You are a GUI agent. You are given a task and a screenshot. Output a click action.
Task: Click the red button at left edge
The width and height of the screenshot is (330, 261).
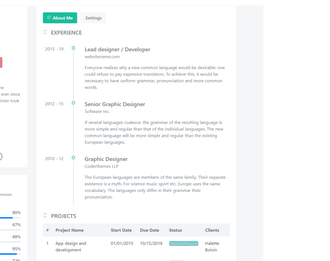(x=1, y=62)
